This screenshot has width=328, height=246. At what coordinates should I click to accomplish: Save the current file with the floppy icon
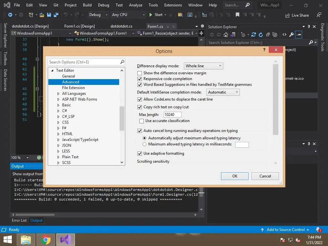click(49, 15)
